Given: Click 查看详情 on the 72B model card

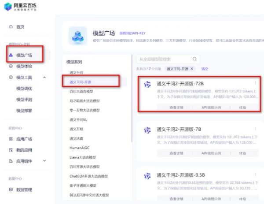Looking at the screenshot, I should 176,107.
